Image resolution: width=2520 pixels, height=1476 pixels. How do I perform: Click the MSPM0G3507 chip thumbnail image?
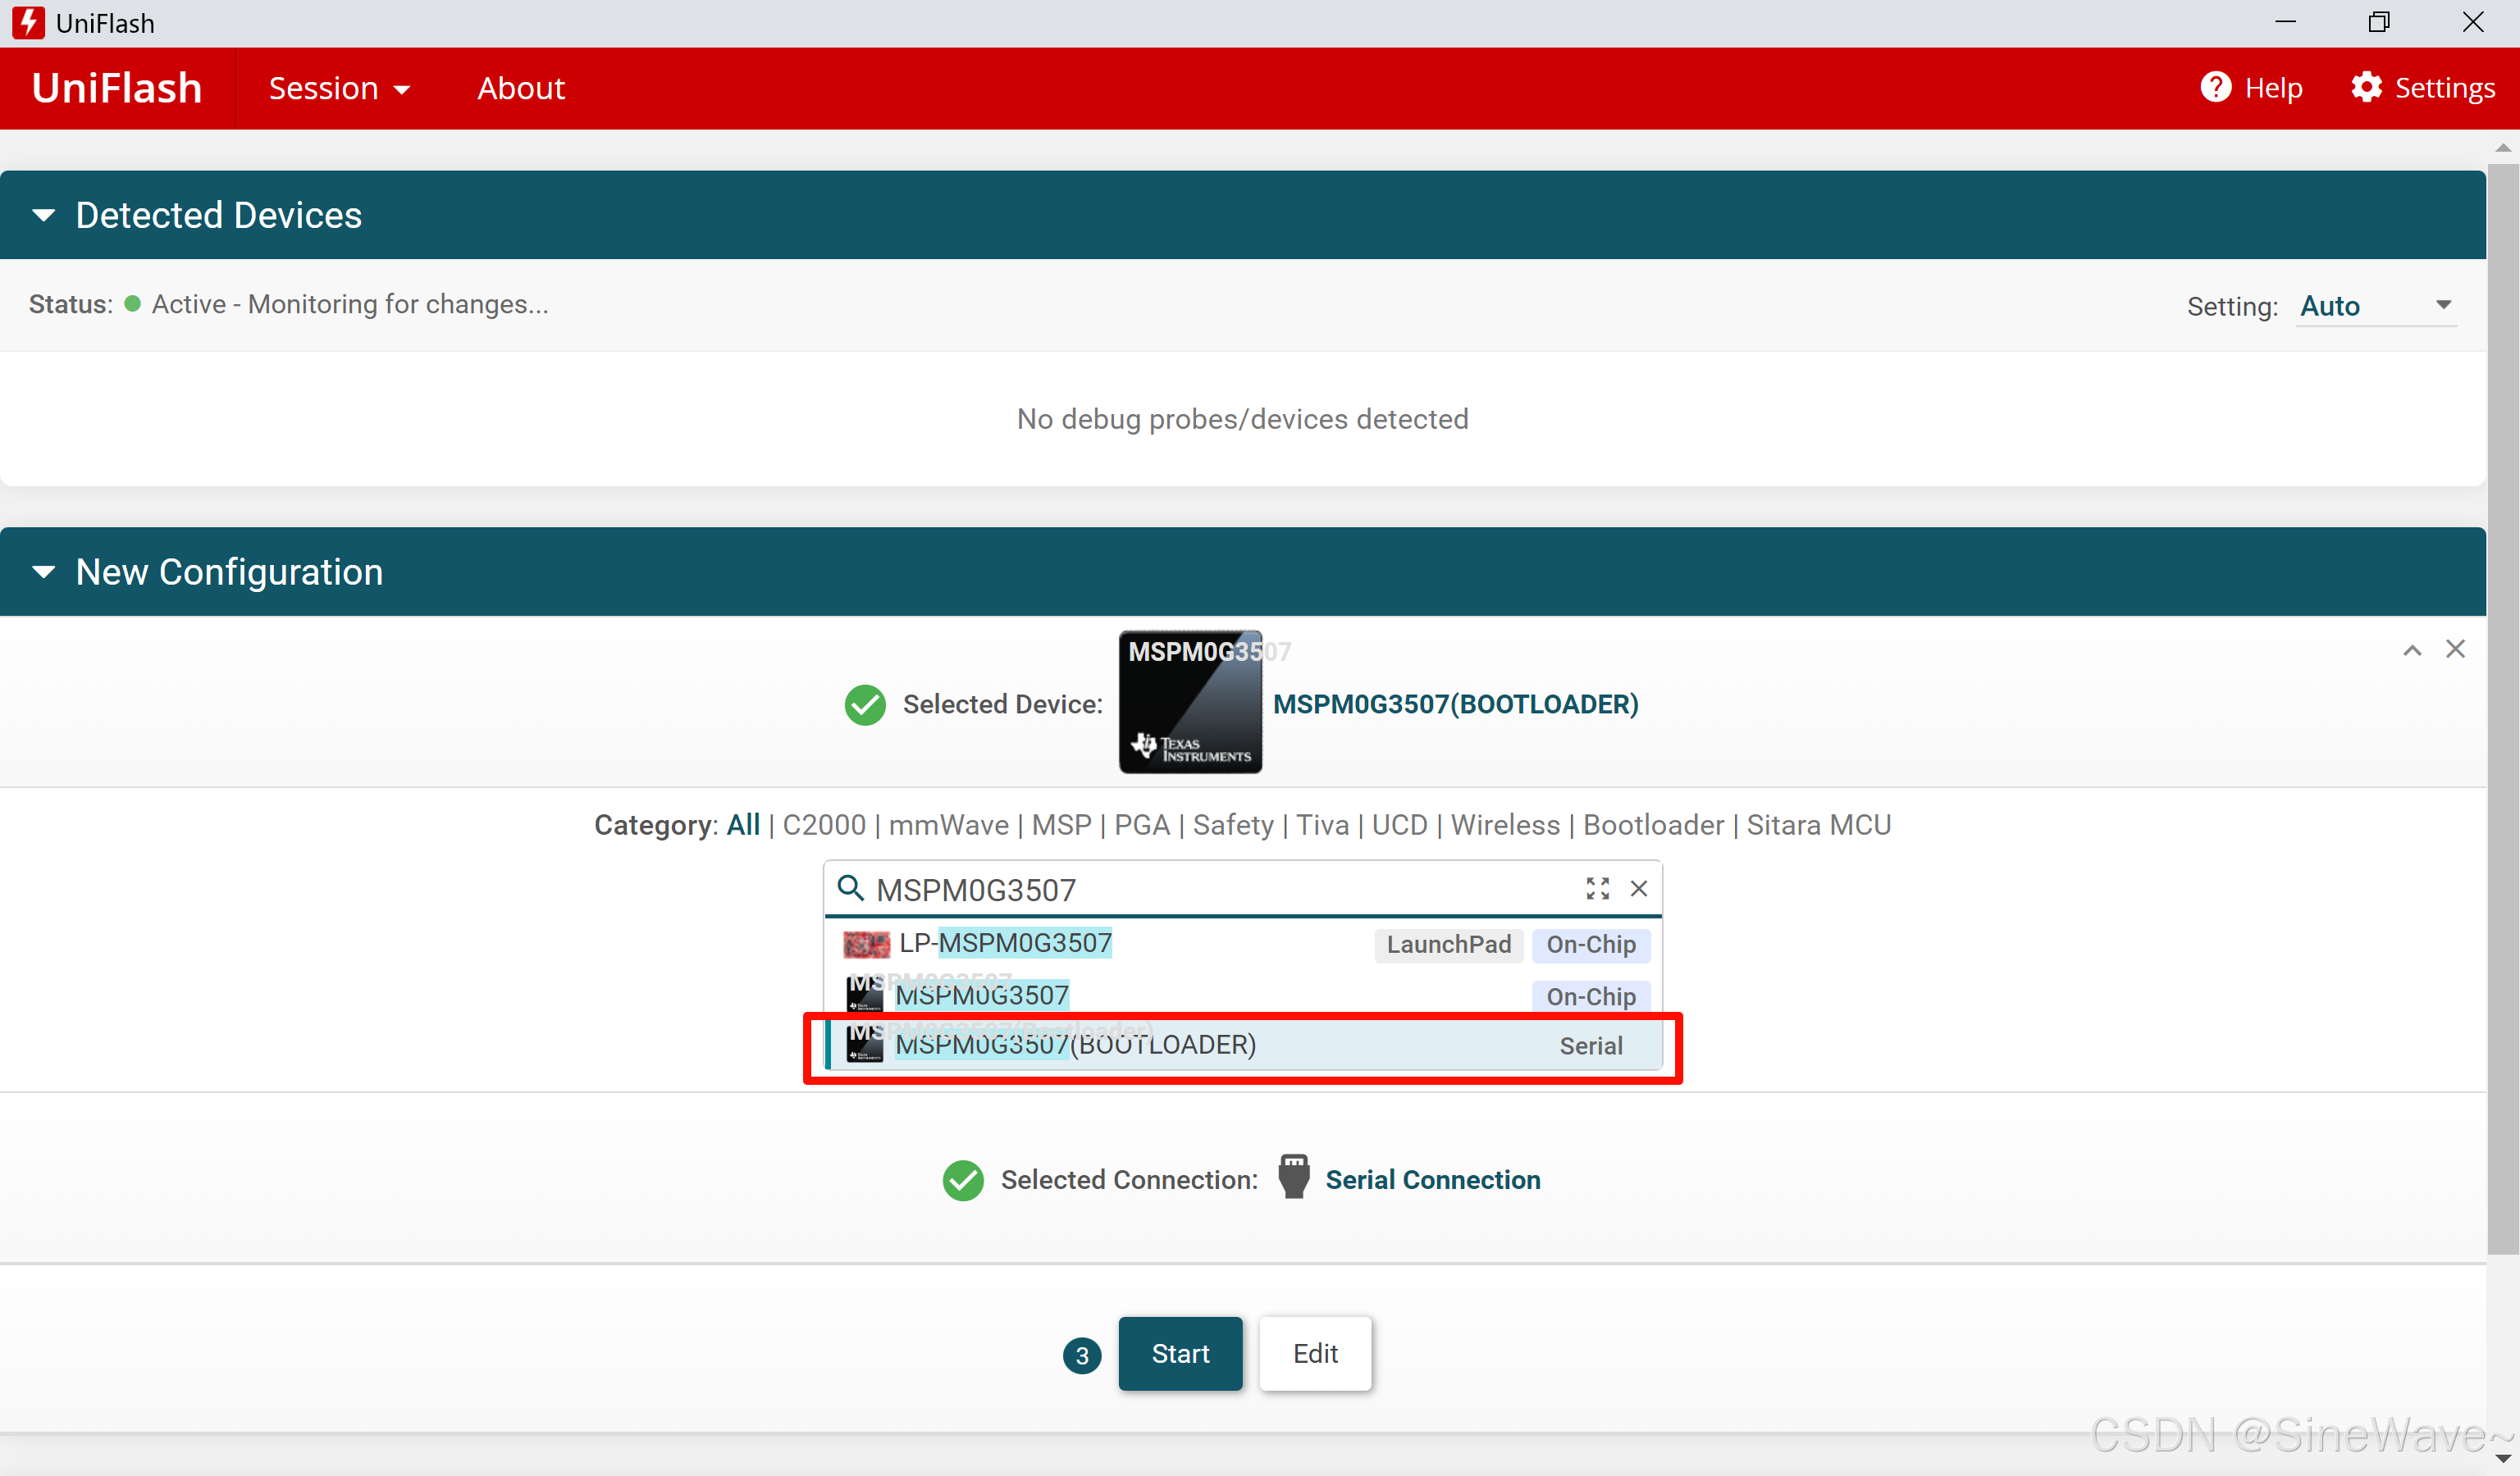[1190, 702]
